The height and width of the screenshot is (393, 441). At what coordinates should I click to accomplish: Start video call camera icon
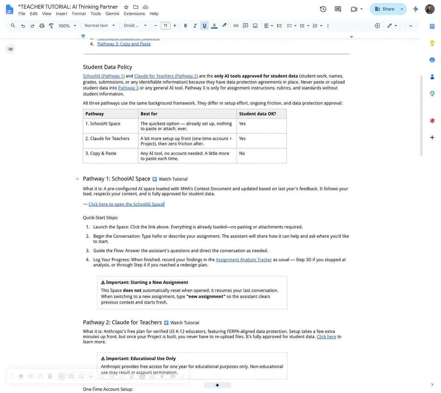click(x=354, y=9)
